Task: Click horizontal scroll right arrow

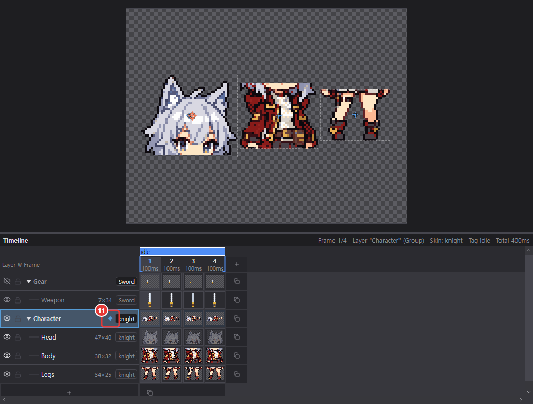Action: pyautogui.click(x=521, y=400)
